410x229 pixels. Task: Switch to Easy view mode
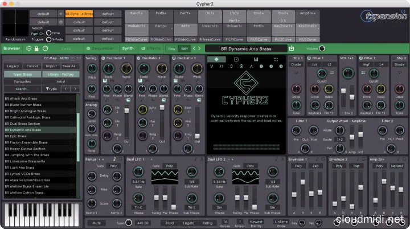click(x=171, y=49)
